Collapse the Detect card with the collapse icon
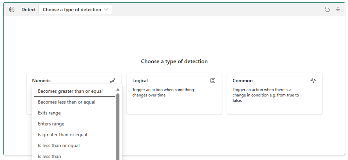The width and height of the screenshot is (348, 160). [338, 9]
